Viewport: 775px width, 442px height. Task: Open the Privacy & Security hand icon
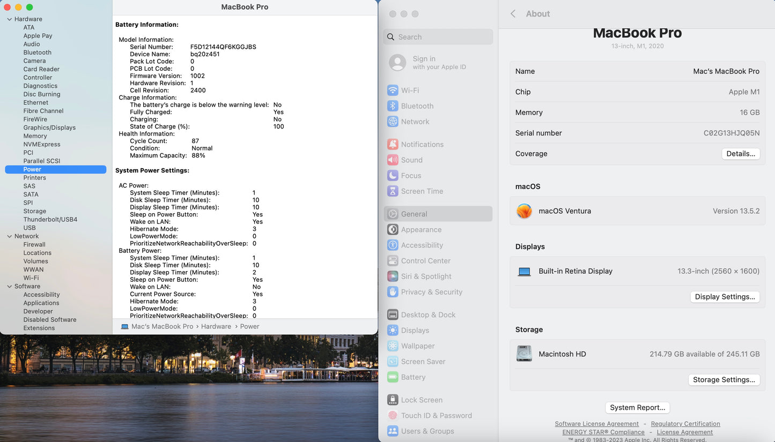point(393,292)
